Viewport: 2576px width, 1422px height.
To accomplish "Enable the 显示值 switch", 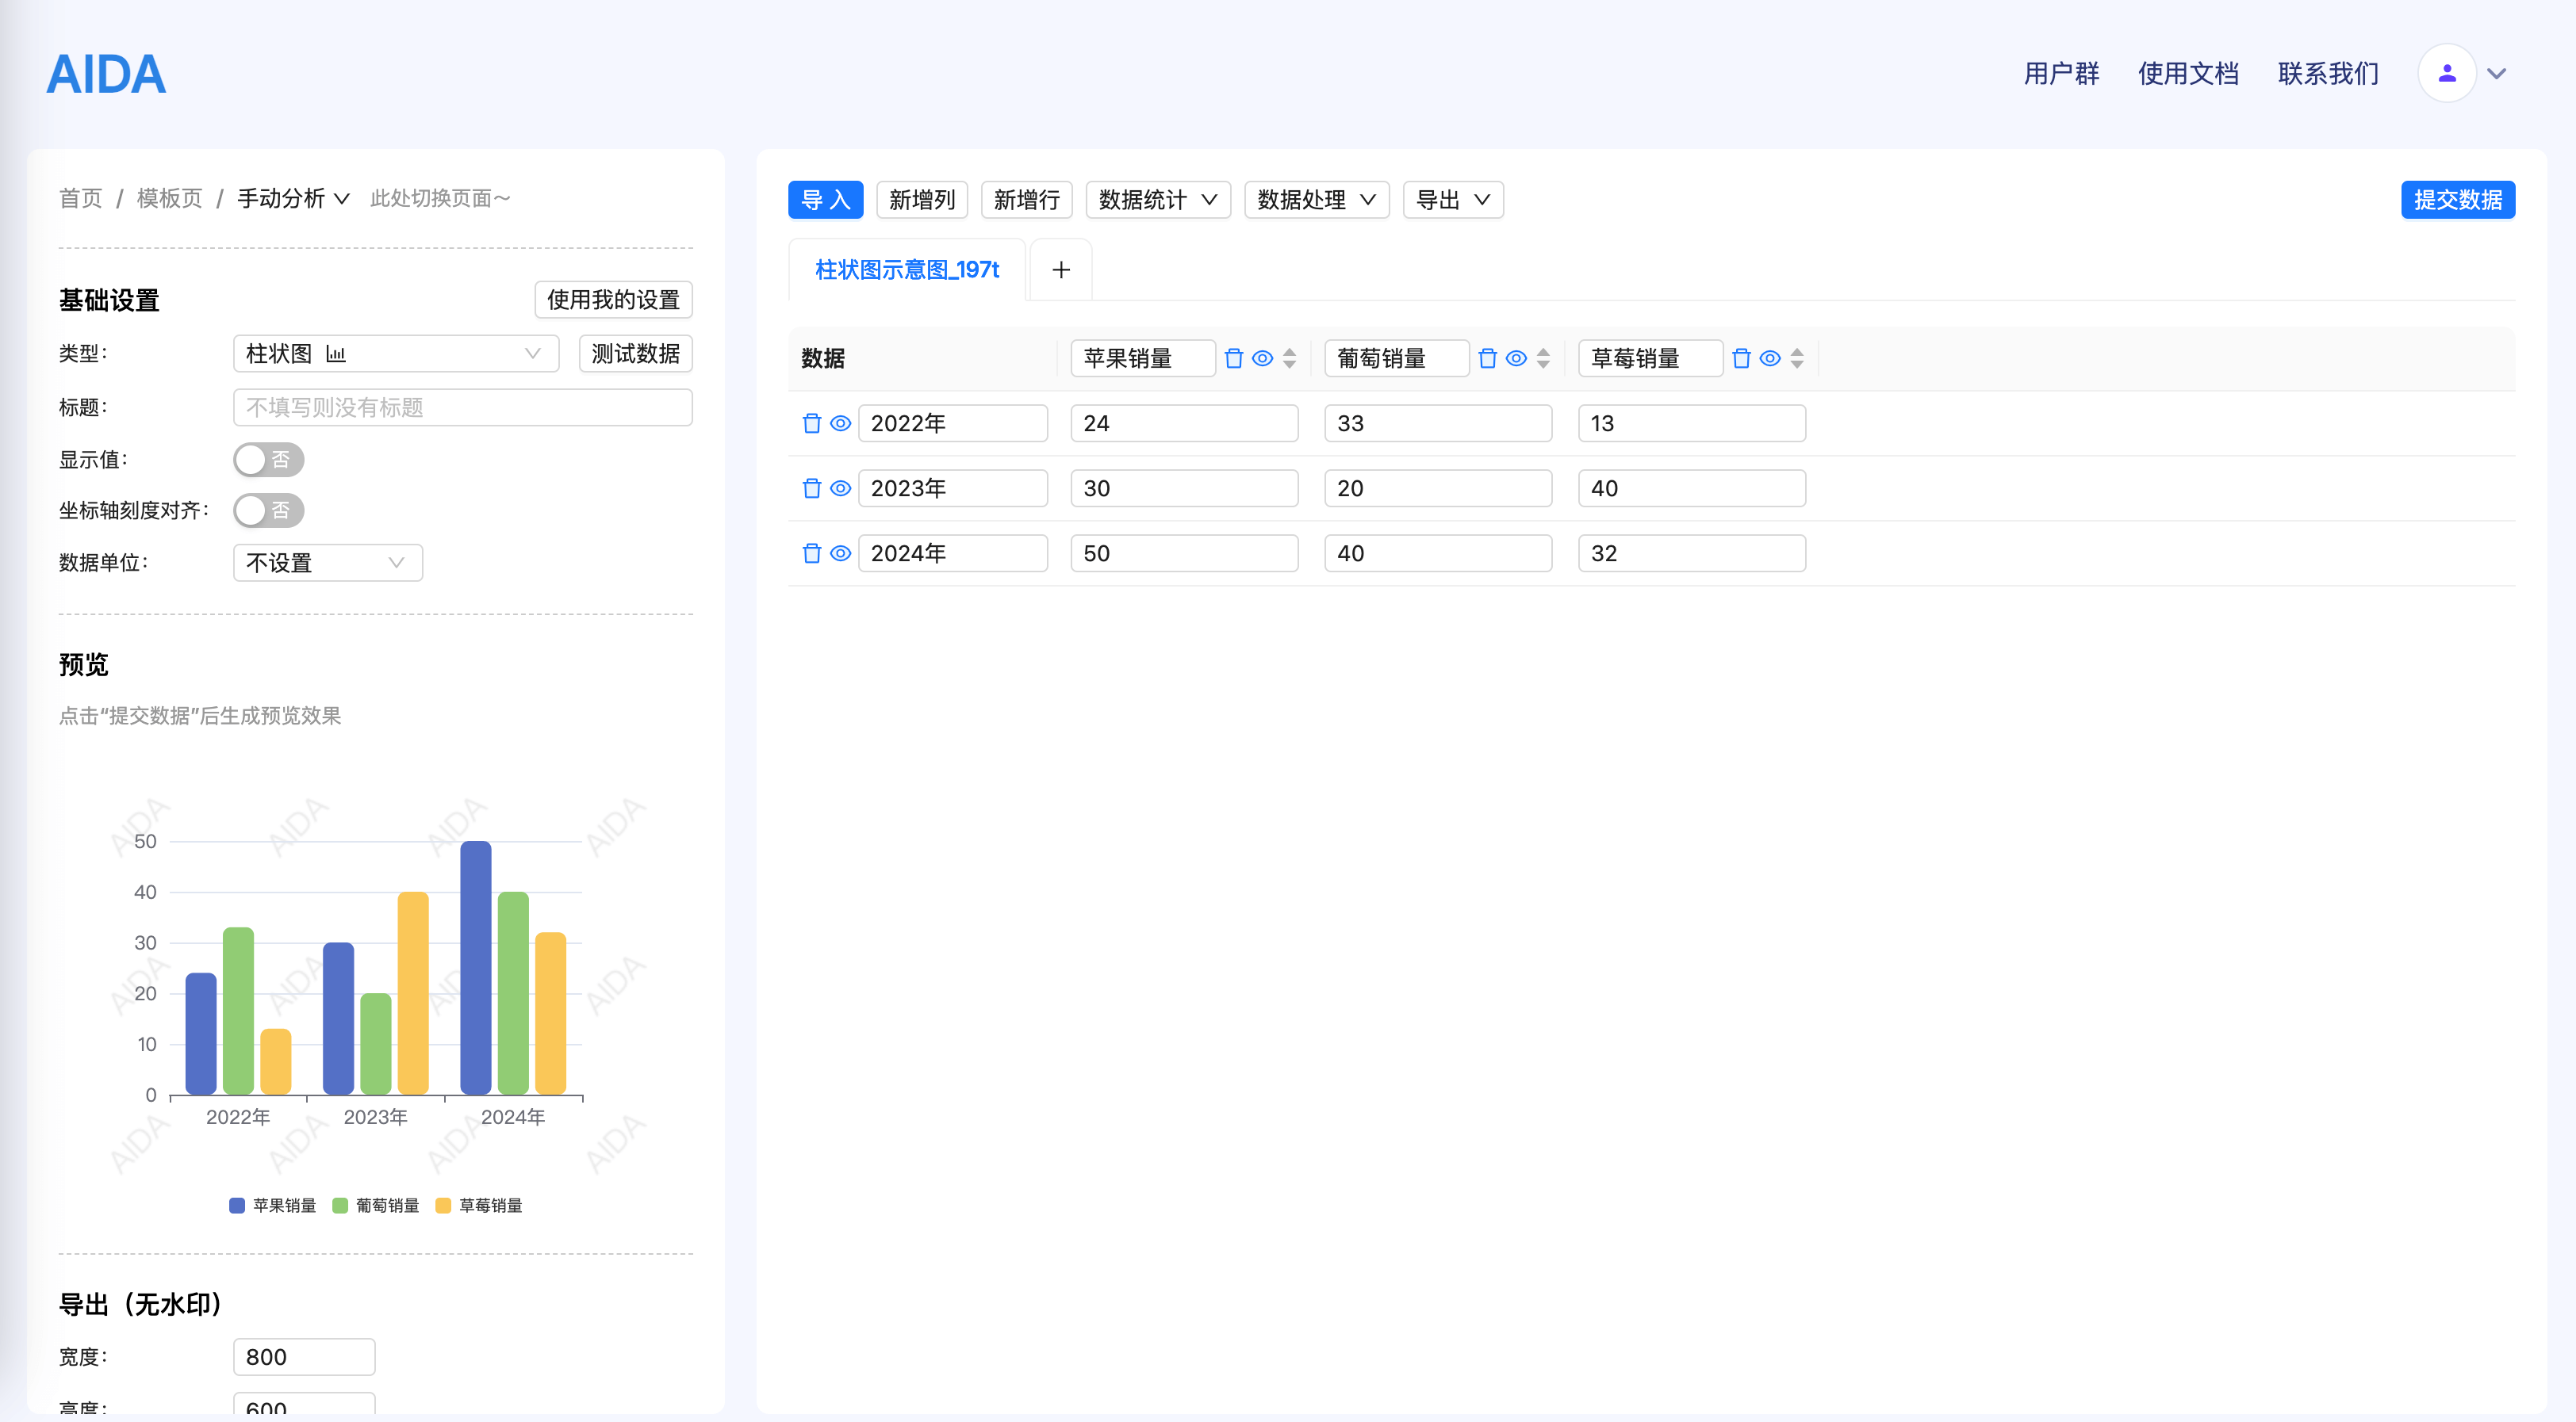I will coord(269,460).
